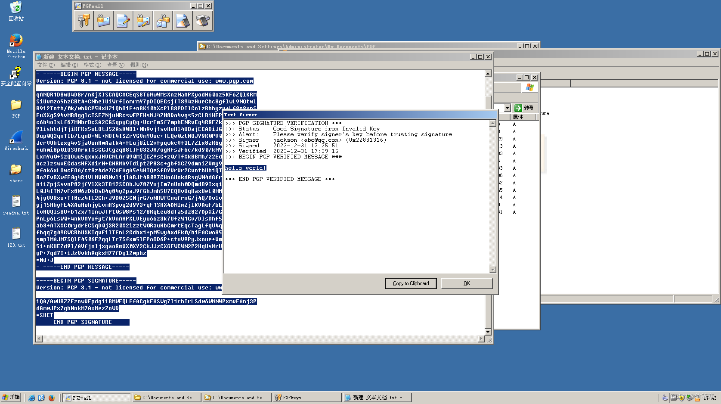Screen dimensions: 721x404
Task: Click Notepad vertical scrollbar up arrow
Action: point(488,74)
